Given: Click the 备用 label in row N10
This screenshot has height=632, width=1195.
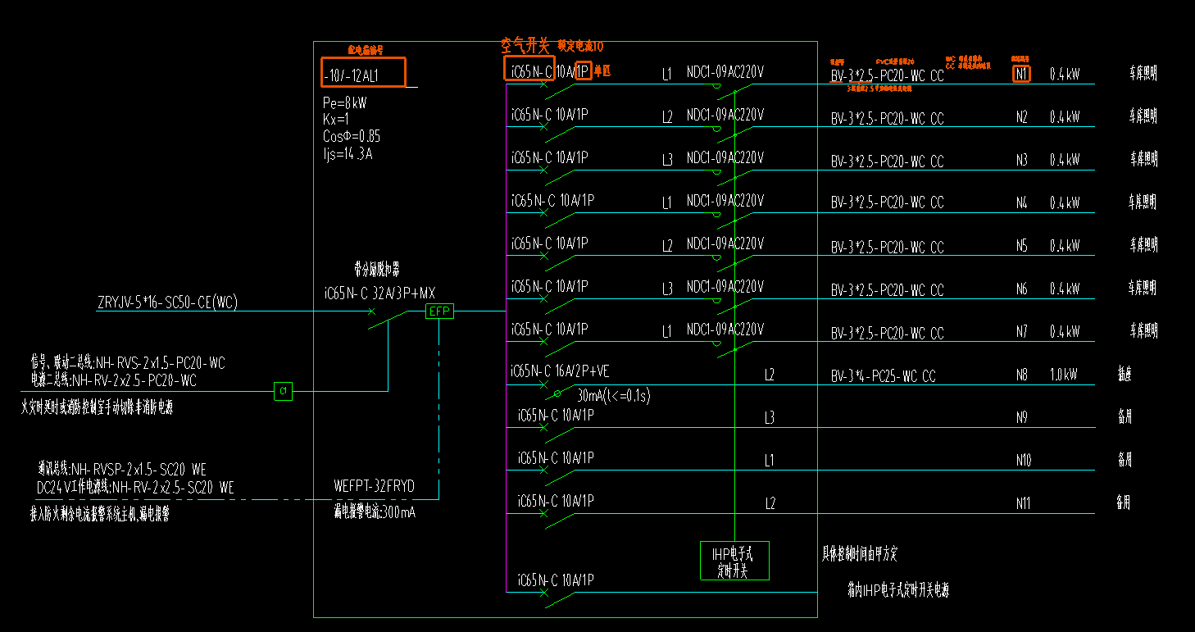Looking at the screenshot, I should [x=1125, y=460].
